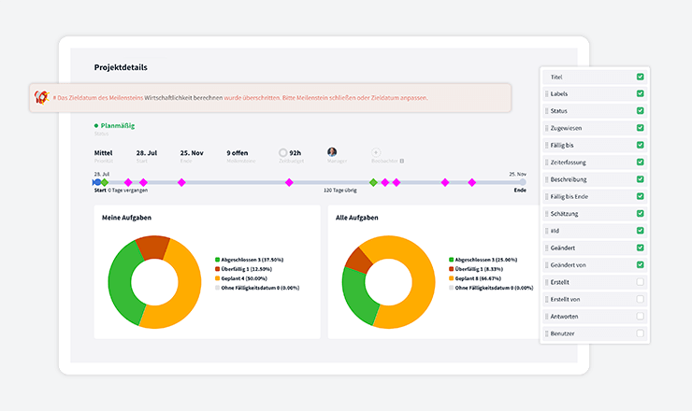Click the rocket icon in the milestone warning banner
The image size is (692, 411).
pos(41,97)
